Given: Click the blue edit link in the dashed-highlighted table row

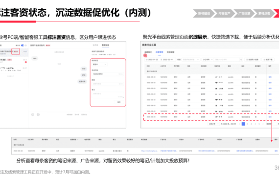Looking at the screenshot, I should (270, 117).
